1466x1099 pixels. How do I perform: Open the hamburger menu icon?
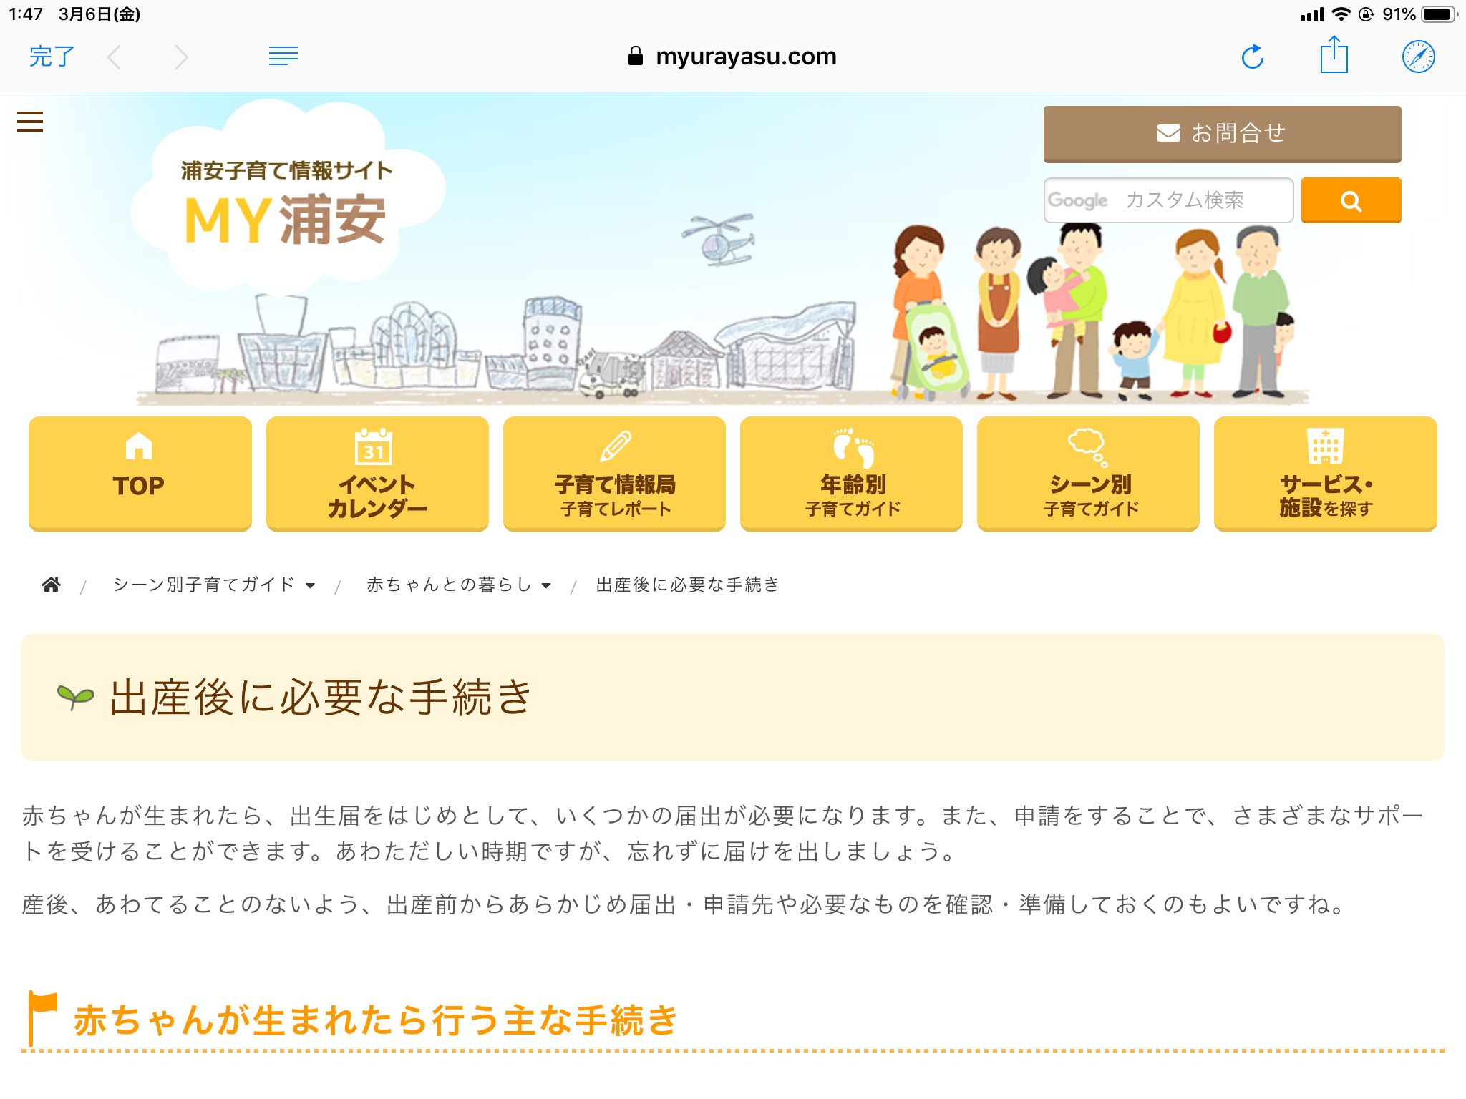[x=30, y=122]
